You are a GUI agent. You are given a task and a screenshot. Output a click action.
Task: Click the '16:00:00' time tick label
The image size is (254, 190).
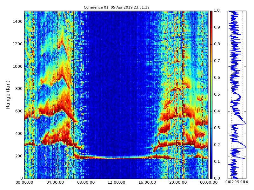click(x=147, y=182)
